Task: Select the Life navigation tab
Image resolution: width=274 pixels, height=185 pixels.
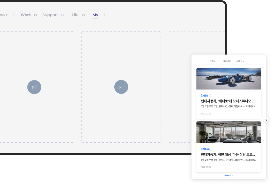Action: [x=75, y=15]
